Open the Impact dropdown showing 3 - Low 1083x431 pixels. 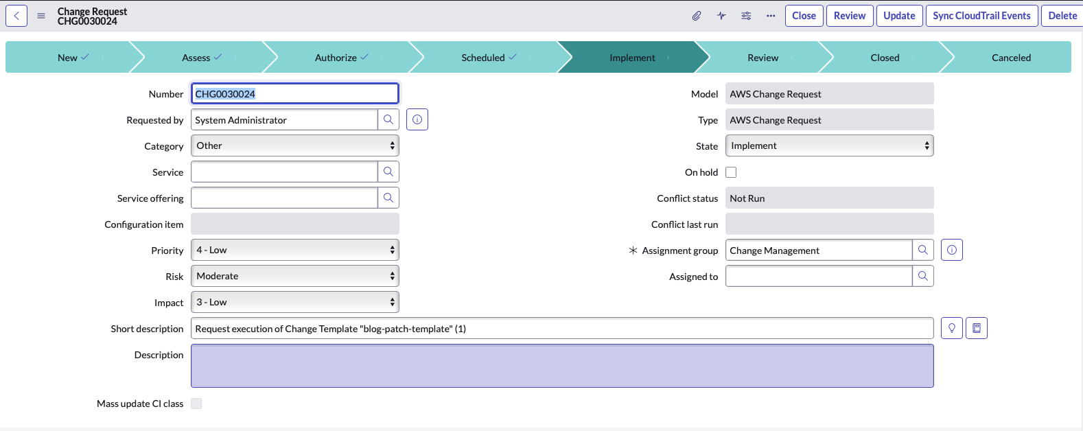(295, 302)
